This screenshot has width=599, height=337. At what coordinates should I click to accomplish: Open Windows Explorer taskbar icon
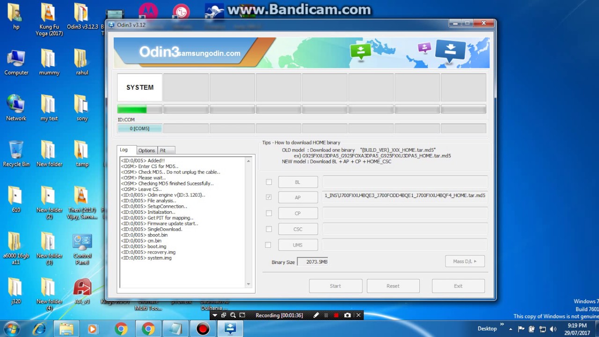click(66, 329)
